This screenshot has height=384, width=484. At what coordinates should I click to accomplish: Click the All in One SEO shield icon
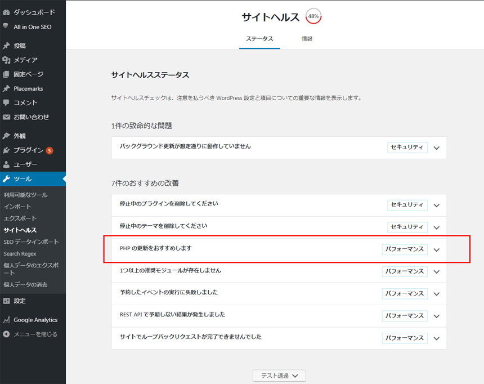click(6, 26)
